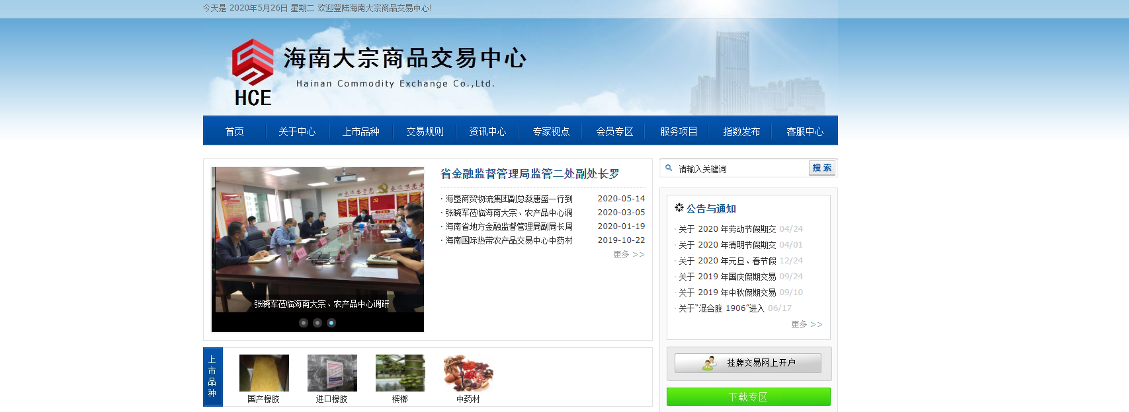Screen dimensions: 1129x412
Task: Click the HCE logo icon
Action: pyautogui.click(x=252, y=71)
